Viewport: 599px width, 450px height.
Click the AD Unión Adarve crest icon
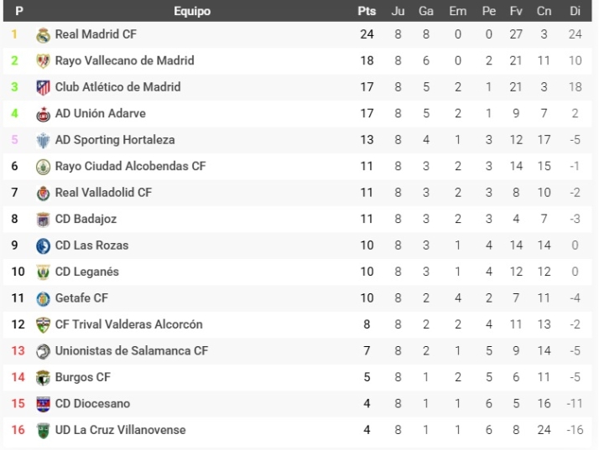tap(44, 114)
